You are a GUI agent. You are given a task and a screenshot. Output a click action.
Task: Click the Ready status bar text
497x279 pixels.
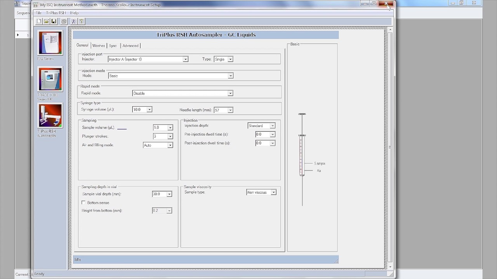tap(39, 274)
